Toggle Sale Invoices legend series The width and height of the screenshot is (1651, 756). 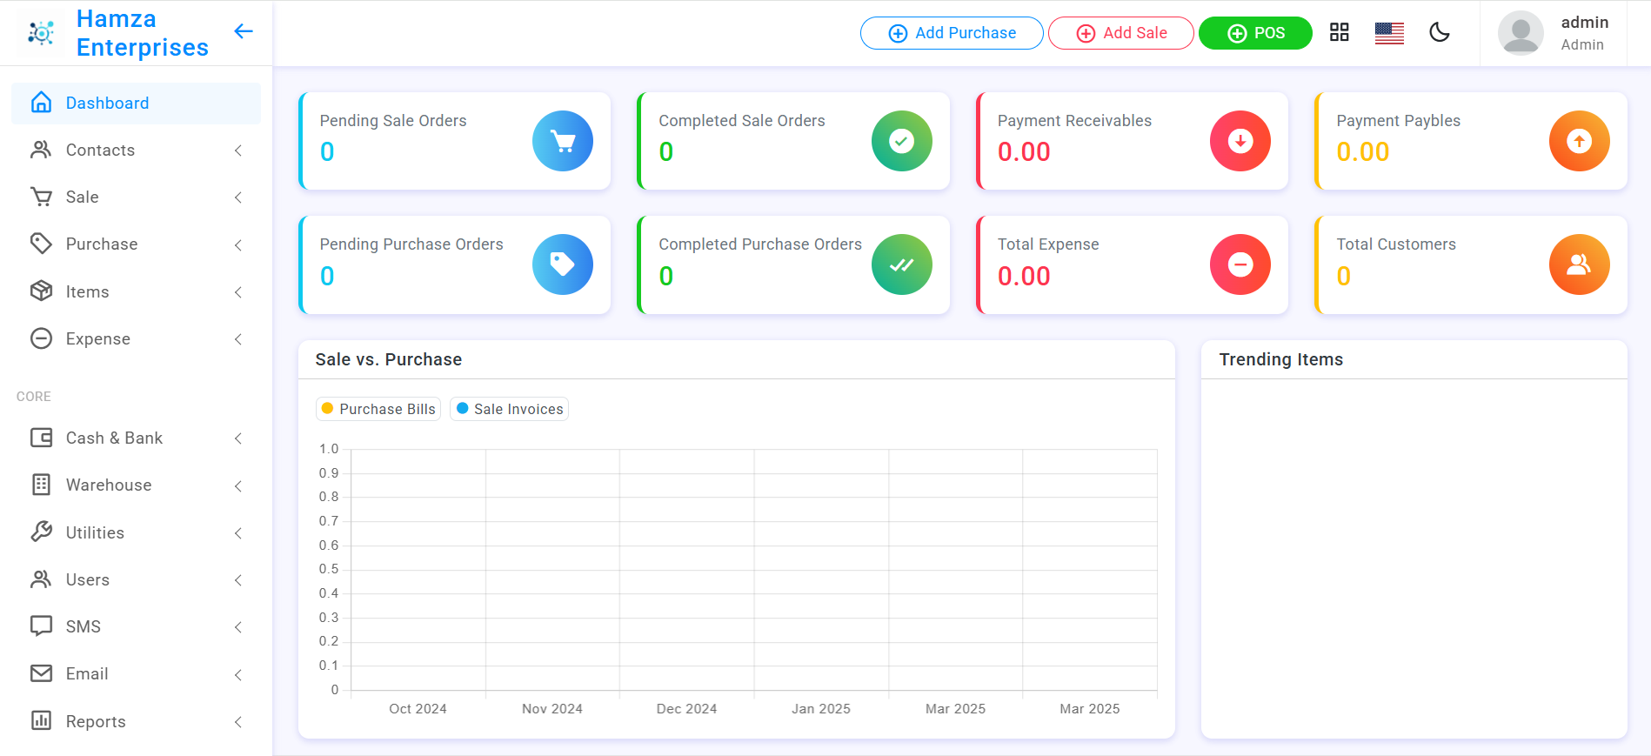point(510,409)
